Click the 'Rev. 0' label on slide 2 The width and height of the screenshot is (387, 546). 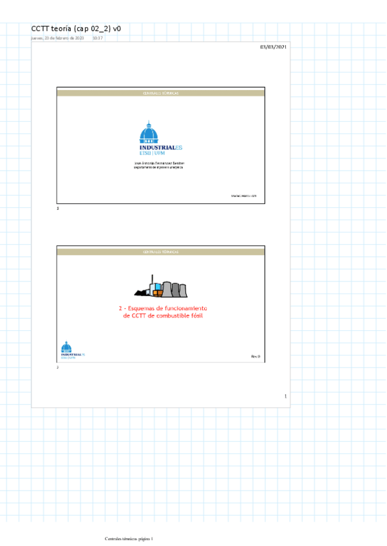click(256, 356)
